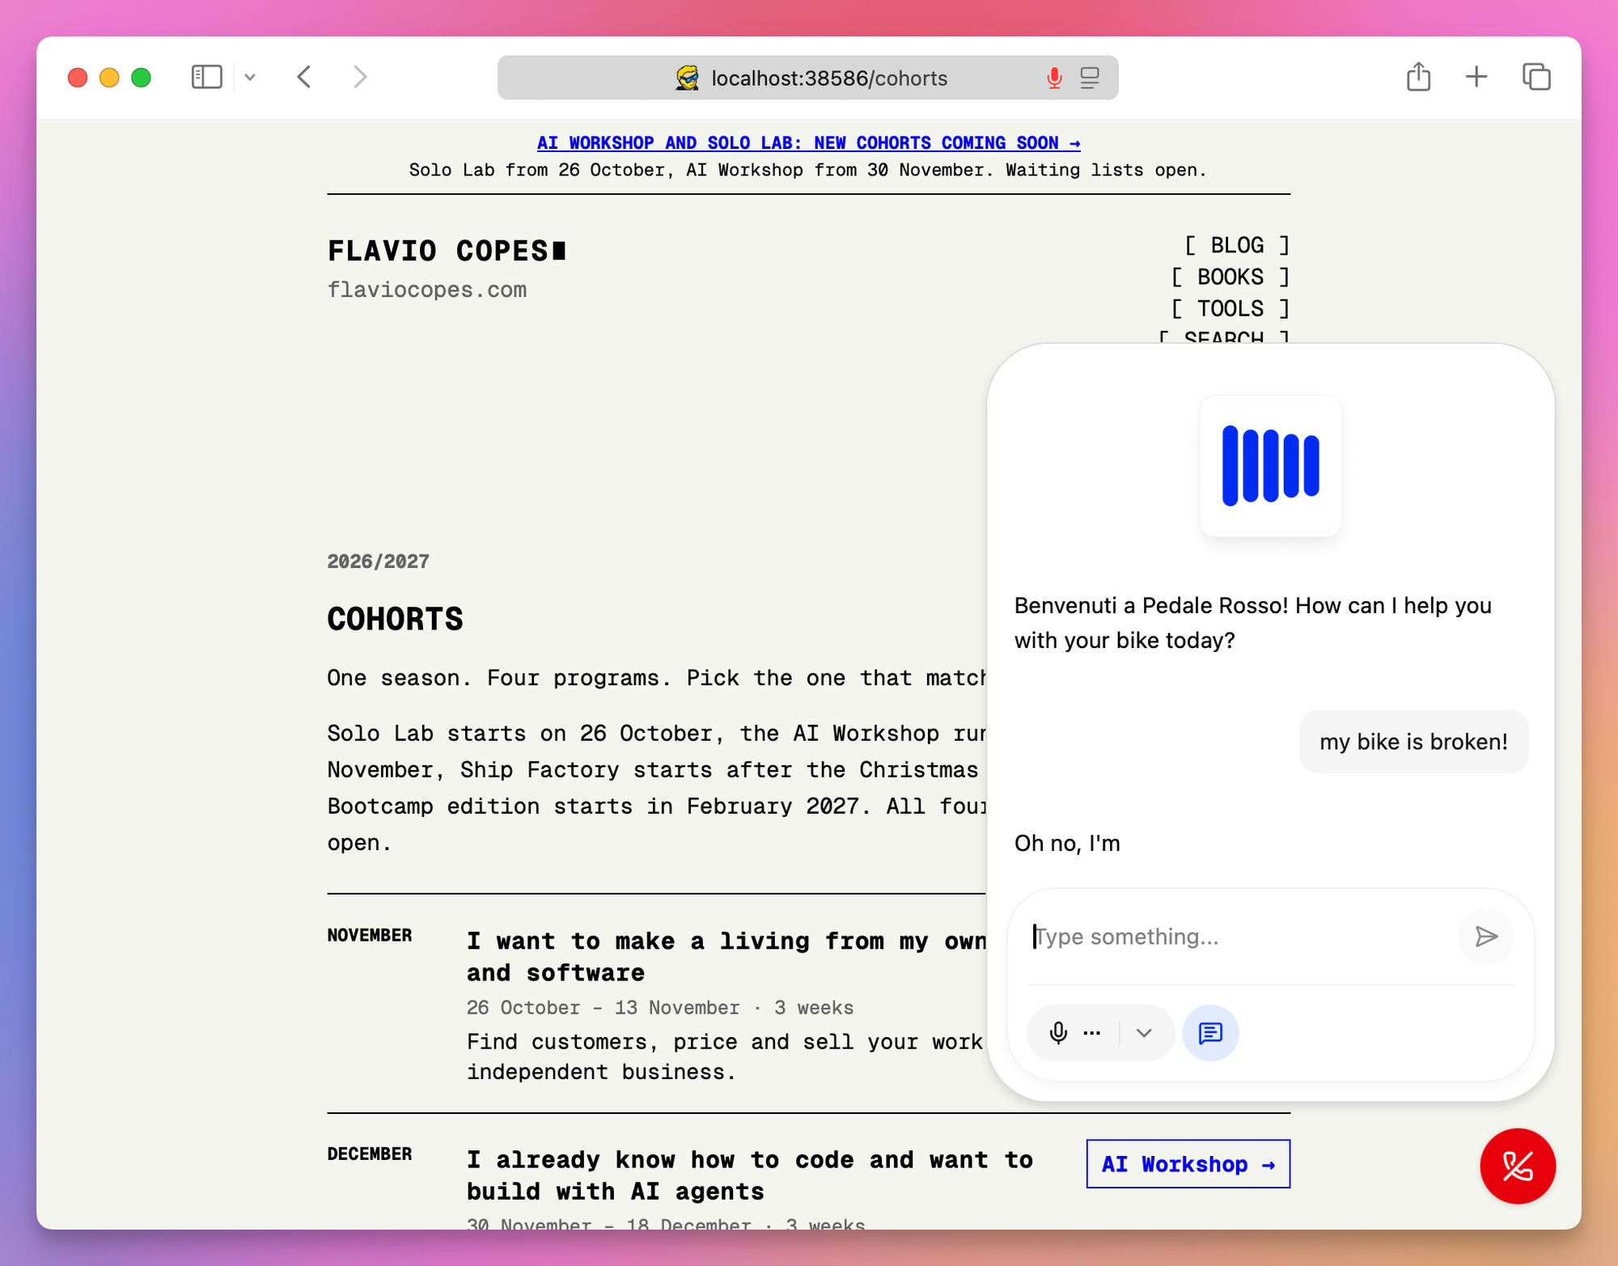The height and width of the screenshot is (1266, 1618).
Task: Open the sidebar options dropdown arrow
Action: [x=250, y=78]
